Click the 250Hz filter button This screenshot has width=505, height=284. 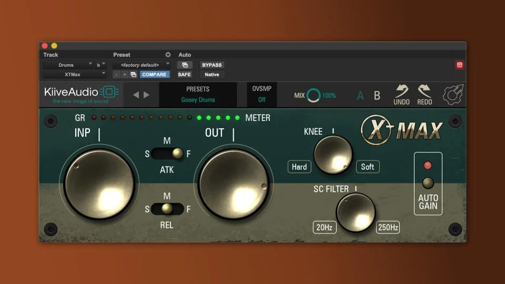click(388, 227)
